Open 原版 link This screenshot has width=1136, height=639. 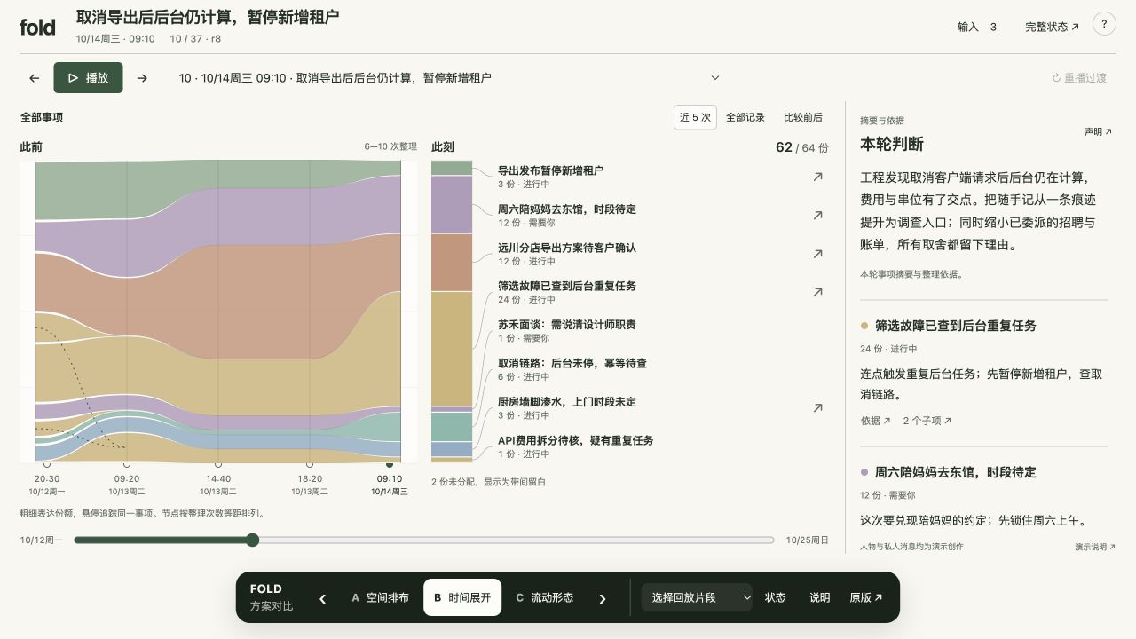tap(866, 597)
